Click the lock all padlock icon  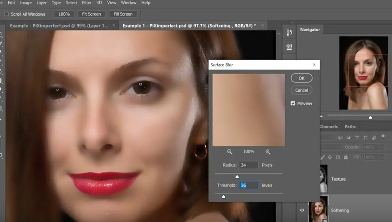pos(346,157)
